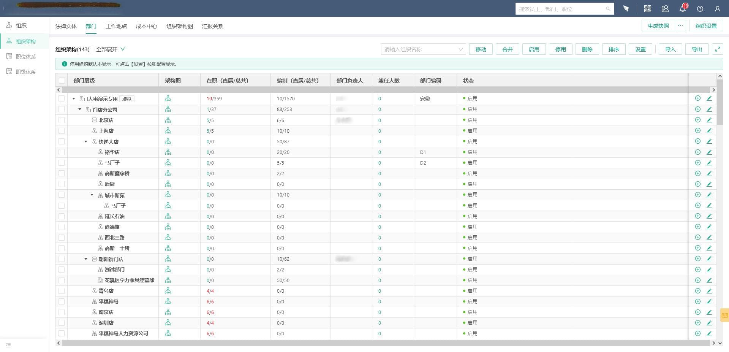
Task: Add sub-department under 朝阳街门店
Action: 698,259
